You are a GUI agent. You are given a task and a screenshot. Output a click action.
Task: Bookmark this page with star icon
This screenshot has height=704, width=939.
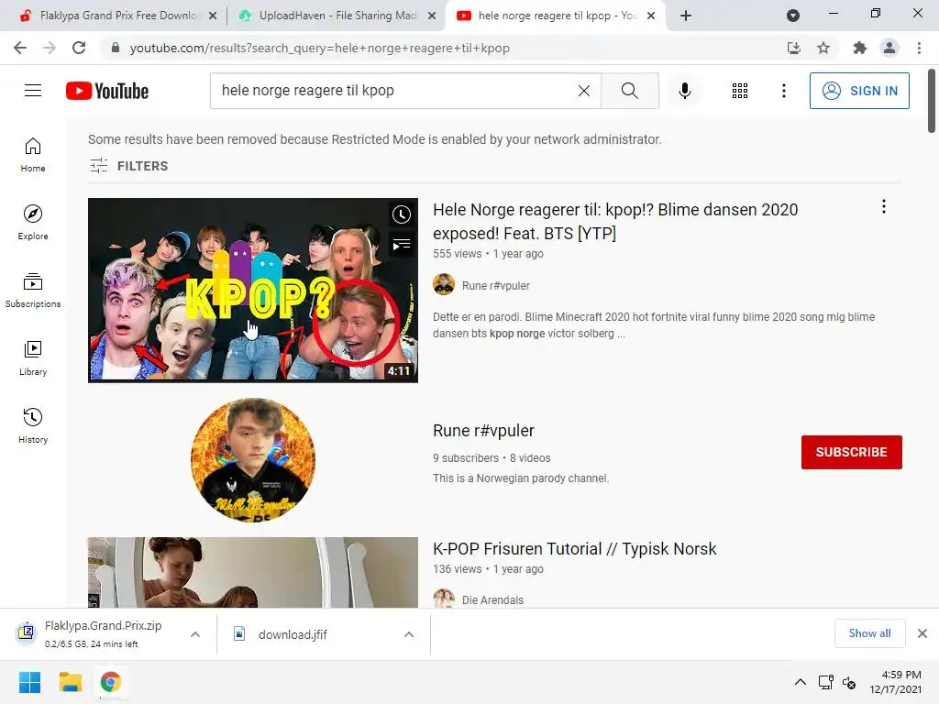pos(823,48)
